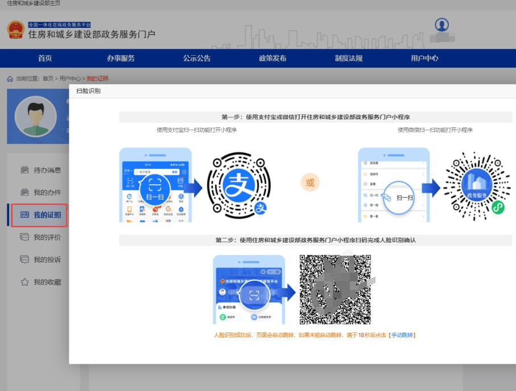Click the text 使用微信扫一扫功能打开小程序
The image size is (516, 391).
coord(435,130)
